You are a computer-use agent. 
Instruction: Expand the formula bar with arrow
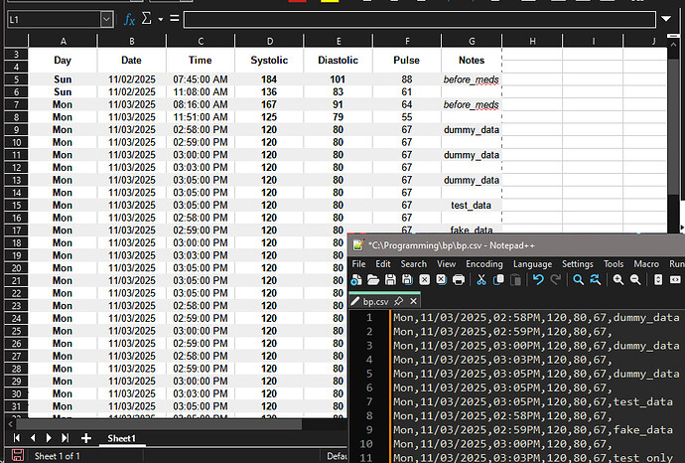[666, 19]
